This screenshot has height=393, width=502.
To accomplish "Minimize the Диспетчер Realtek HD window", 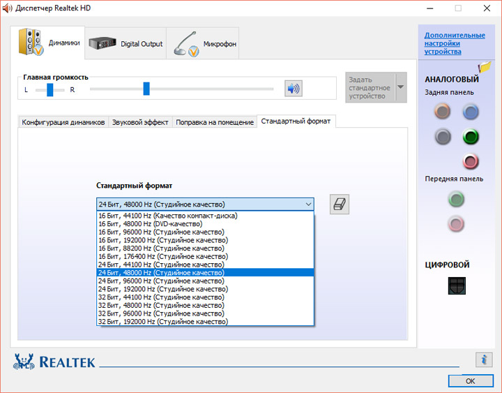I will pyautogui.click(x=429, y=8).
